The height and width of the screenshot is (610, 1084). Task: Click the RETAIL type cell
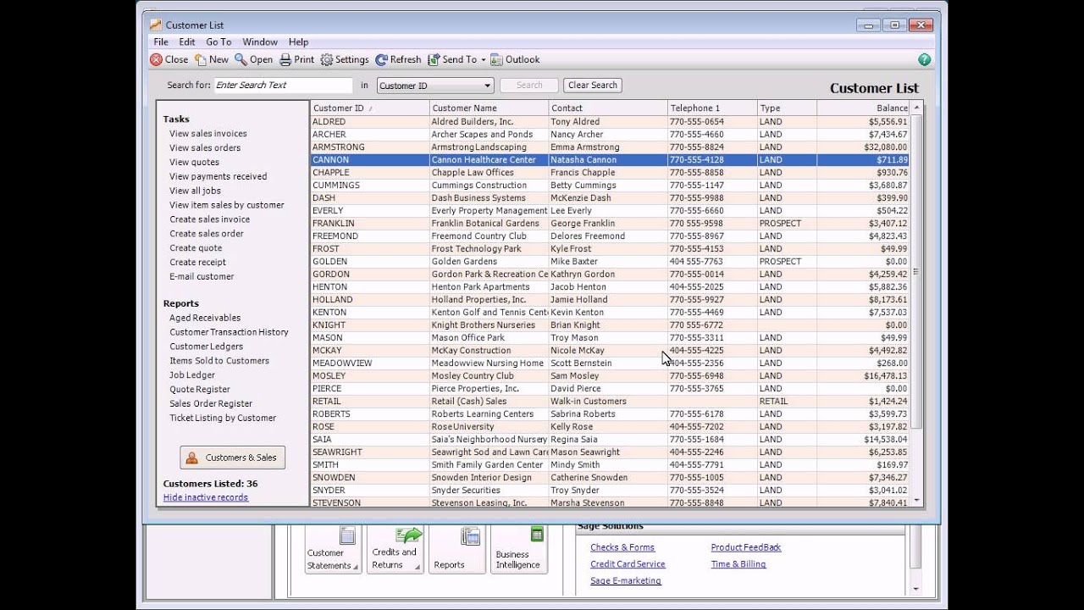tap(787, 401)
